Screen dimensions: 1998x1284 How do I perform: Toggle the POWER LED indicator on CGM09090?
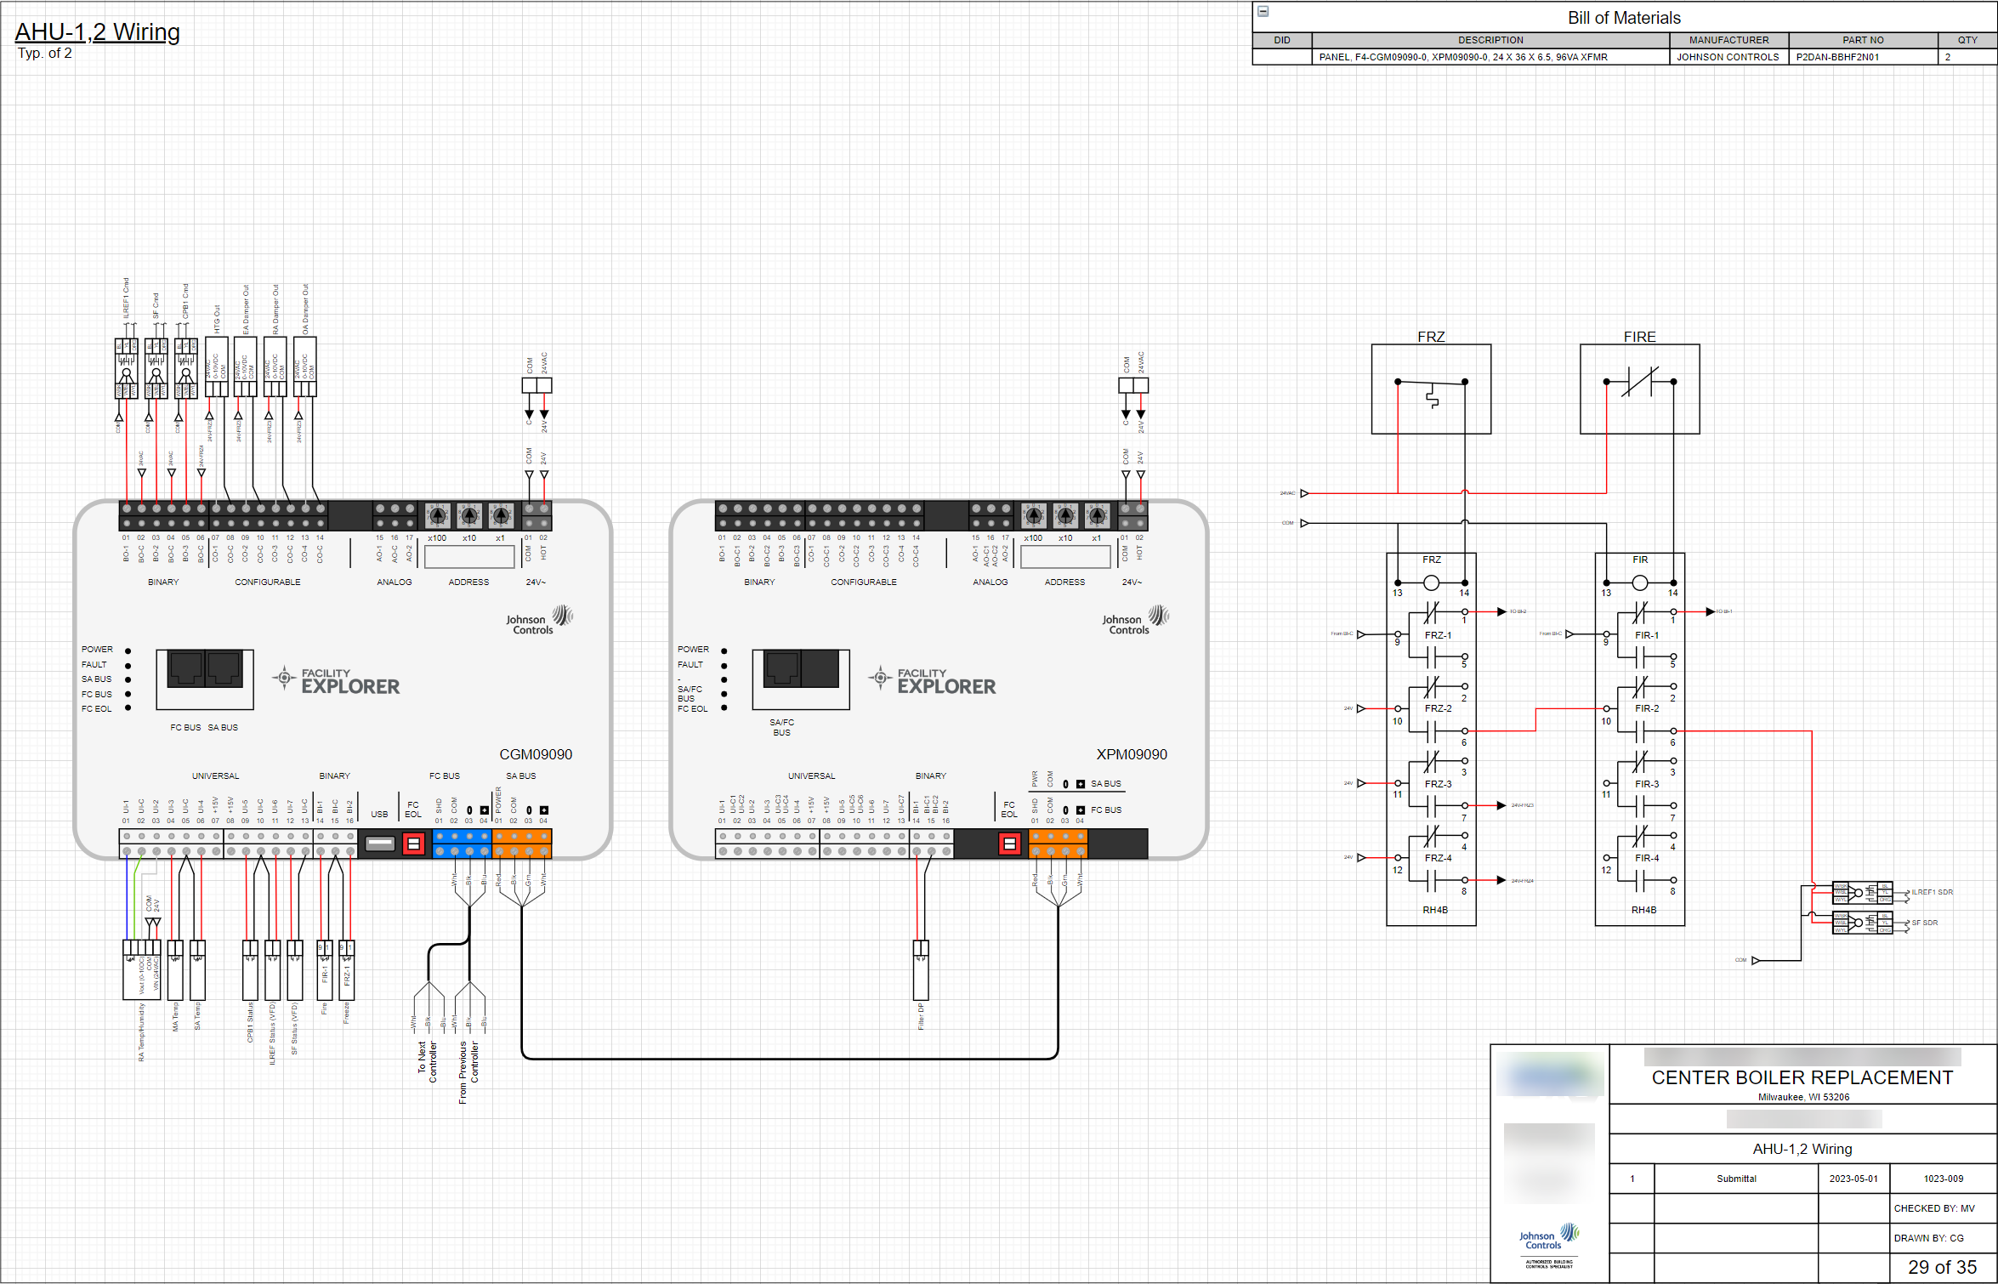128,650
